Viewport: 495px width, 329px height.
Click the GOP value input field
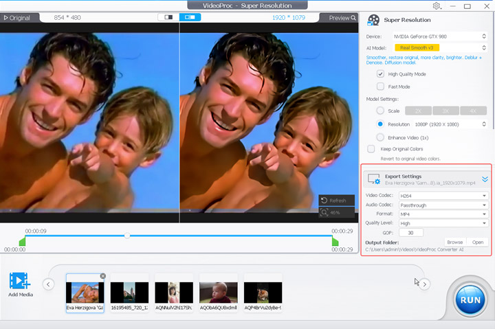click(x=410, y=233)
